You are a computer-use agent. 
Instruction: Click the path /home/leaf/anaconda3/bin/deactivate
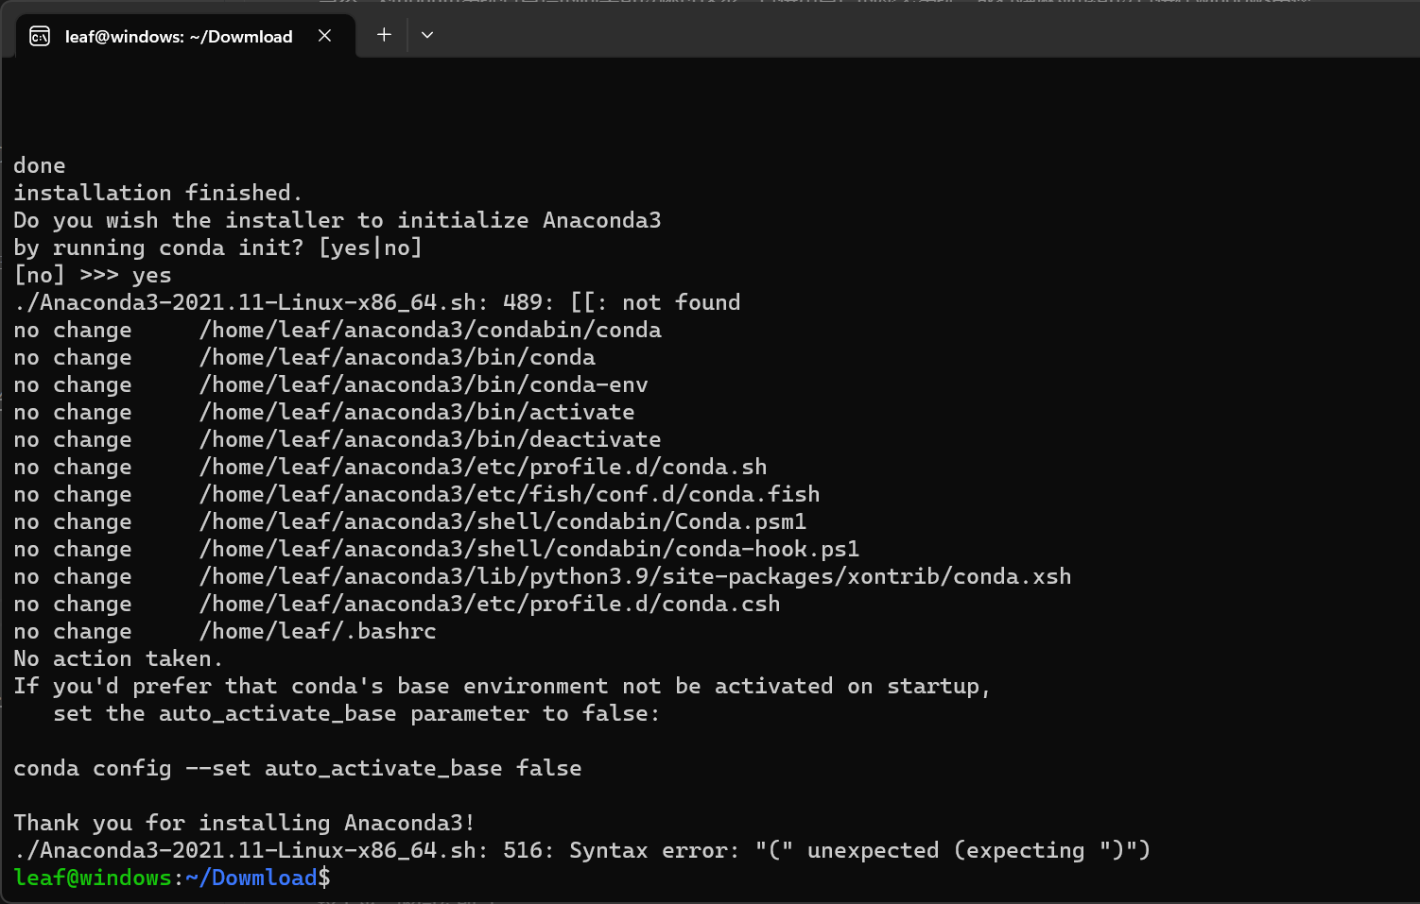point(430,439)
